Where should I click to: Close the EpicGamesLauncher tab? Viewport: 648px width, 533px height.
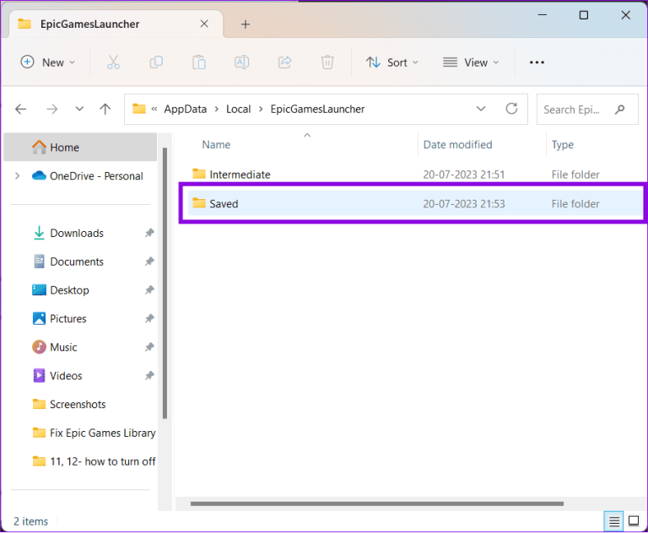204,24
